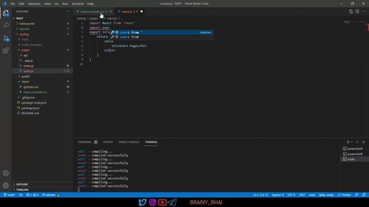Close the Users.module.css tab

[111, 11]
